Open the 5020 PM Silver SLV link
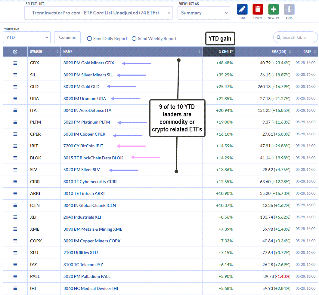 coord(82,170)
